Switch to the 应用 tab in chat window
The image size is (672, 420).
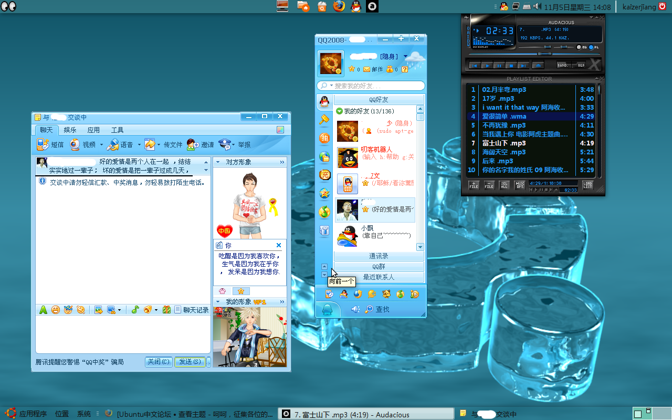(x=93, y=130)
